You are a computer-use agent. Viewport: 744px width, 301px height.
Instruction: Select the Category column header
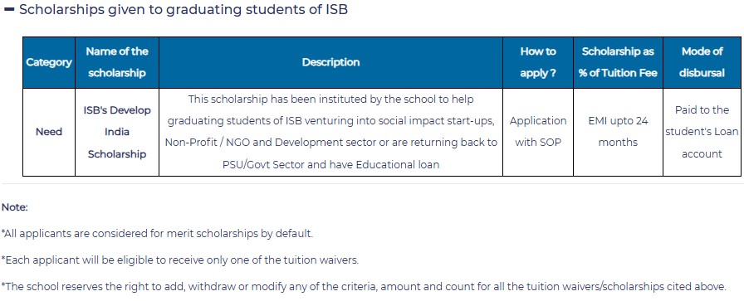pyautogui.click(x=49, y=62)
